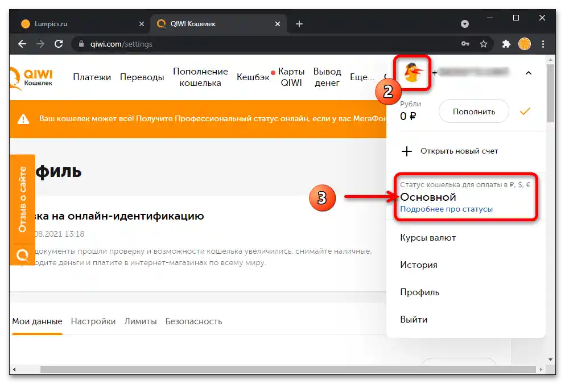Viewport: 565px width, 384px height.
Task: Click the horizontal scrollbar thumb
Action: 288,369
